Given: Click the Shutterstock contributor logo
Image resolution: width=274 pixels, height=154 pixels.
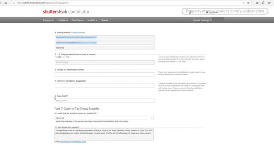Looking at the screenshot, I should click(66, 12).
